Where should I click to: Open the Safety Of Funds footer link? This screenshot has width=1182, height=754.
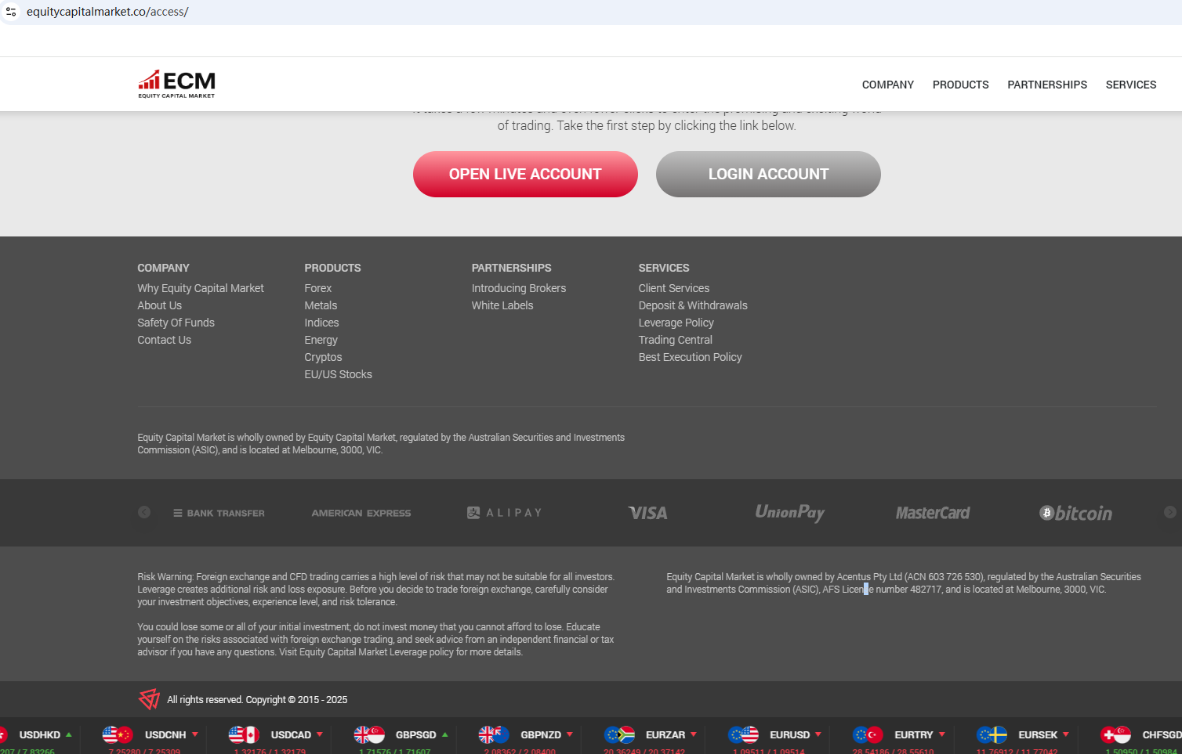point(176,323)
